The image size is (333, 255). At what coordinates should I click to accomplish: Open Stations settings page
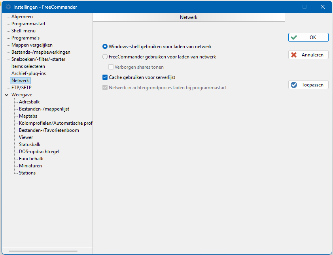[27, 173]
